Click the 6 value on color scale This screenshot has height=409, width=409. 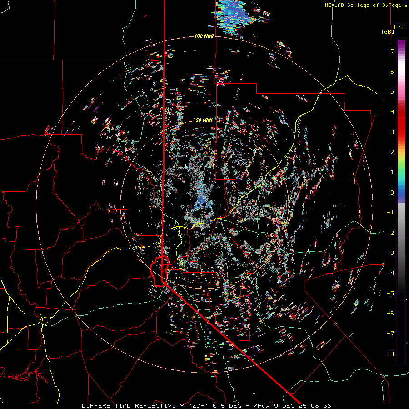[x=392, y=71]
